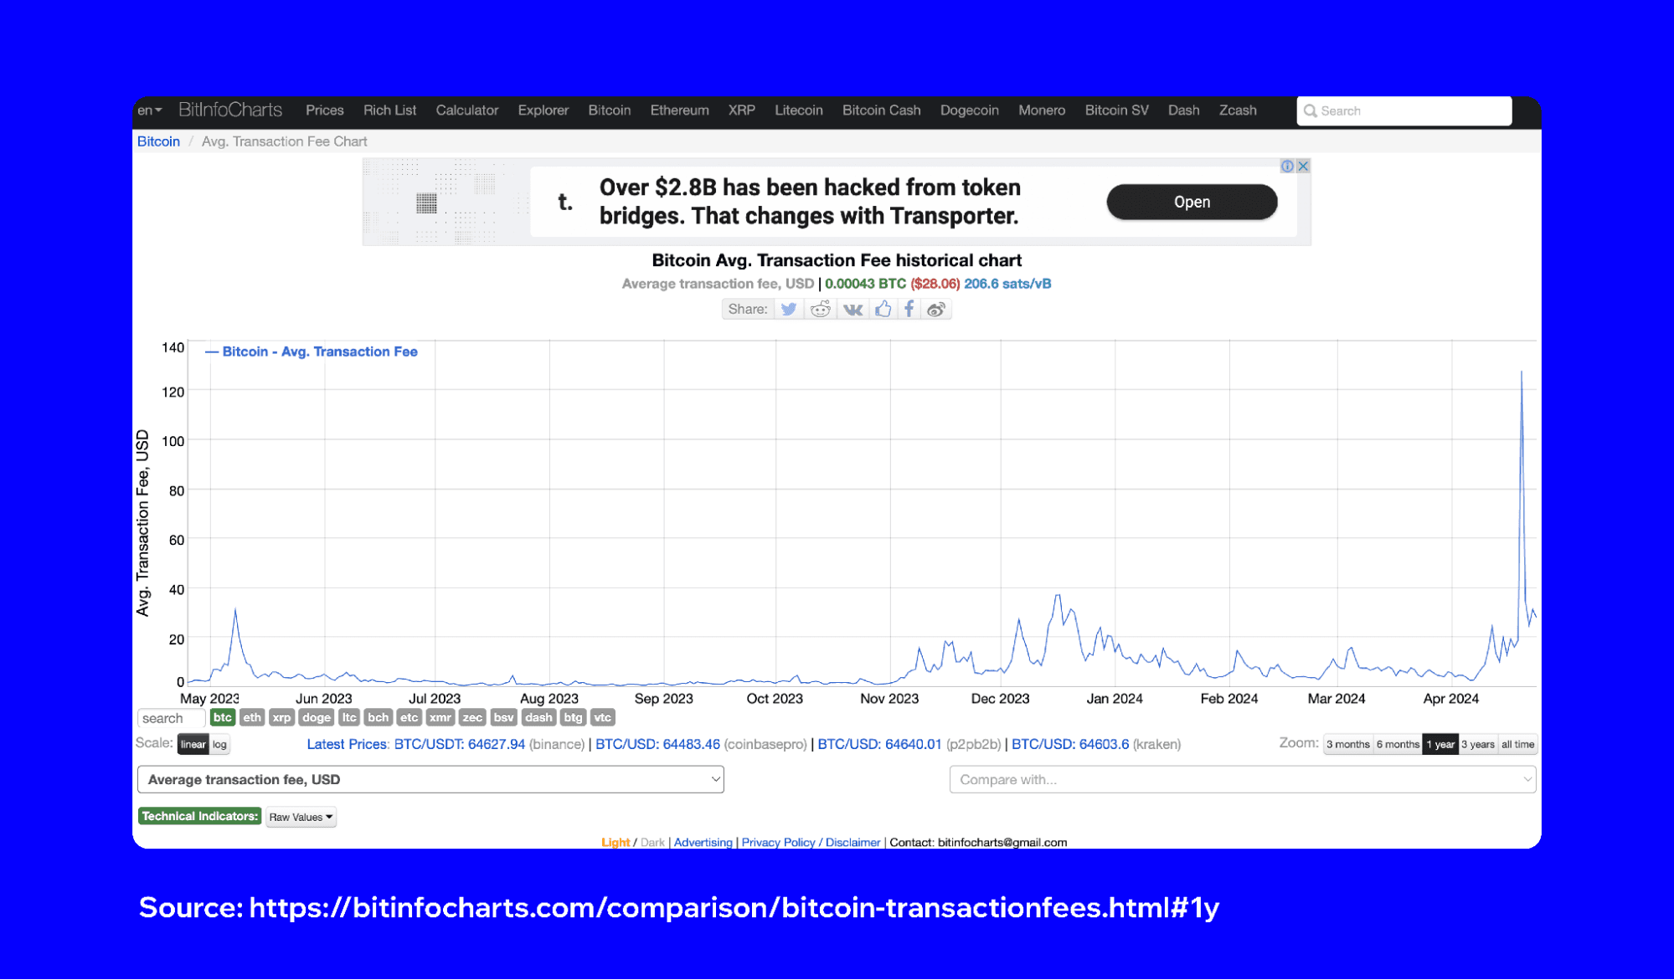Click the Weibo share icon
The width and height of the screenshot is (1674, 980).
pyautogui.click(x=935, y=309)
